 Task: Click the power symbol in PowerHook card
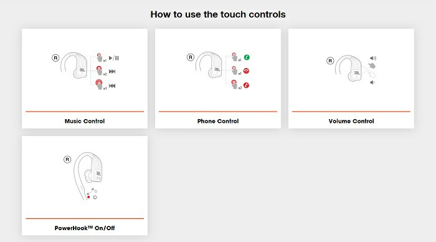point(95,197)
